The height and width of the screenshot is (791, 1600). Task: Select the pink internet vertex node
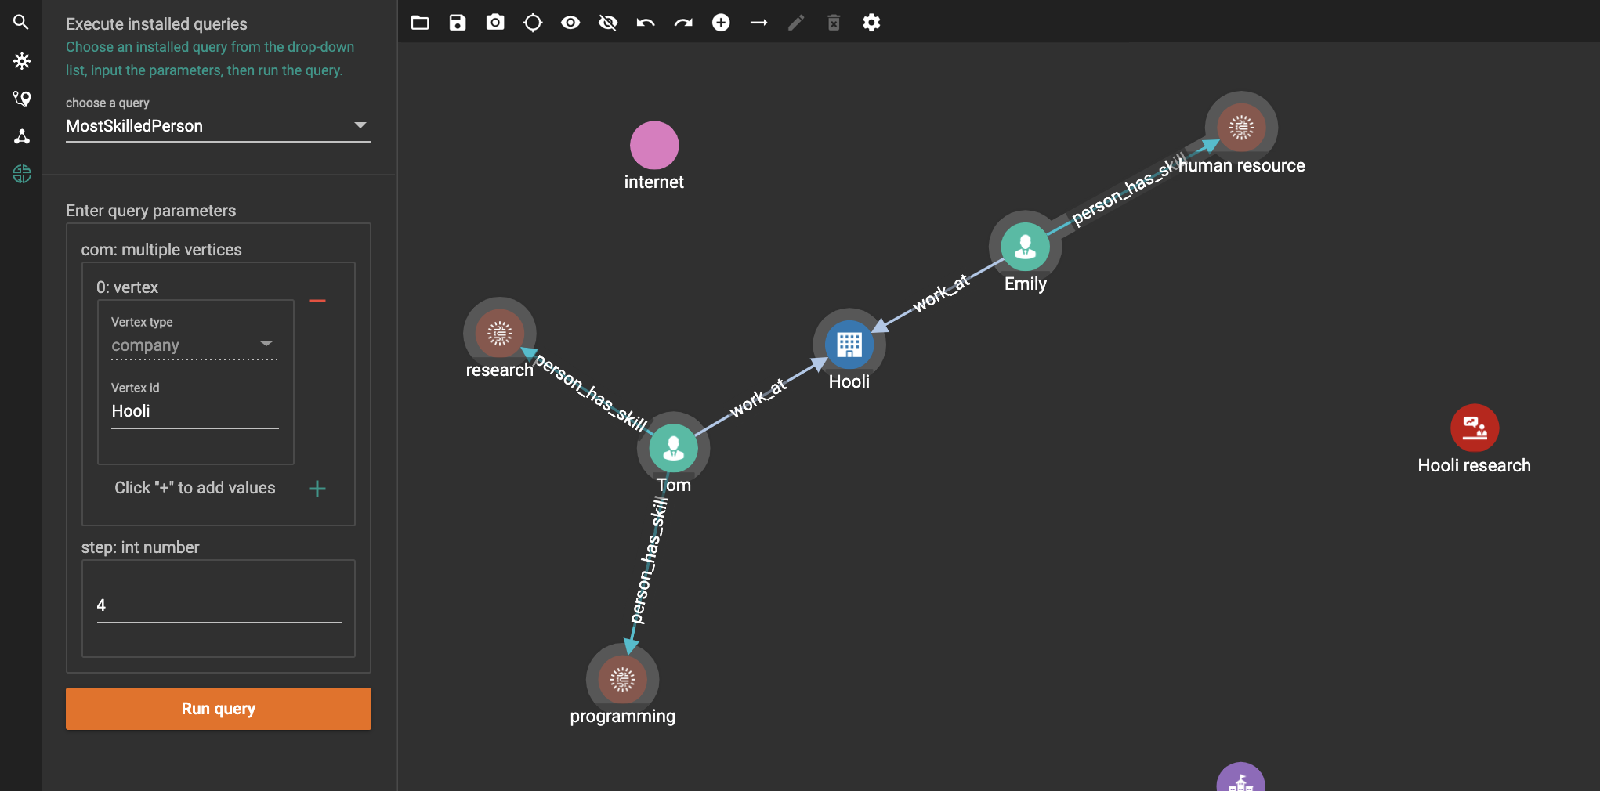654,146
